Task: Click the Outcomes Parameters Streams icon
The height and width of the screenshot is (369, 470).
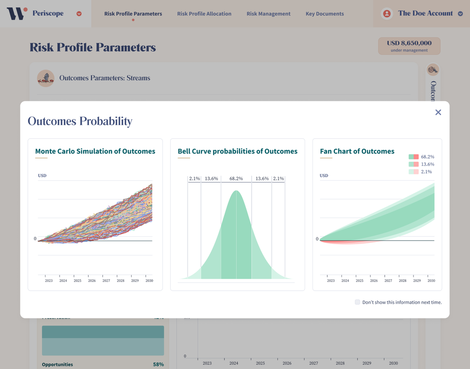Action: (45, 78)
